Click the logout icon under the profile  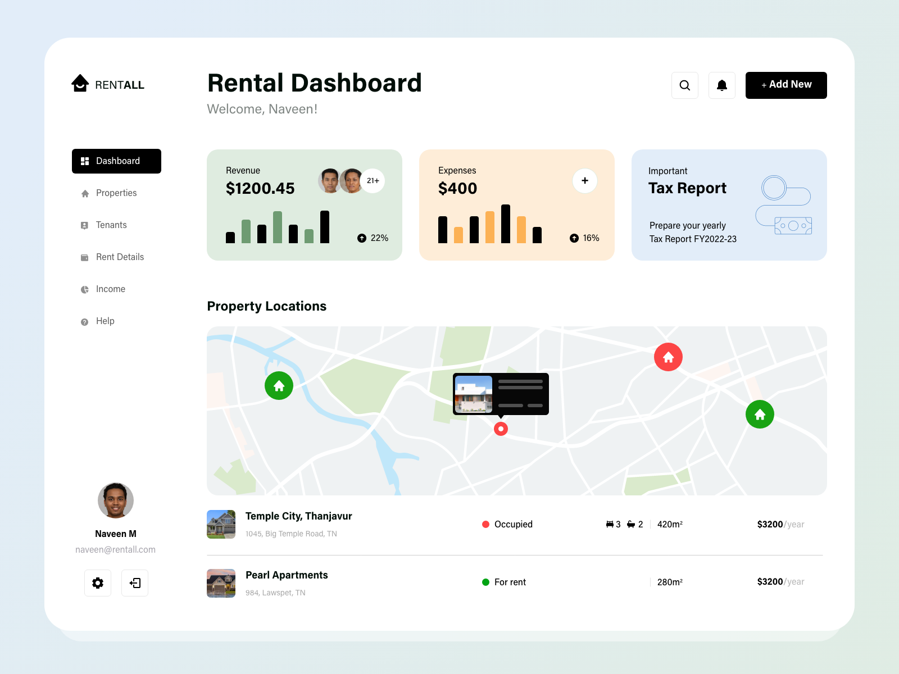click(135, 583)
